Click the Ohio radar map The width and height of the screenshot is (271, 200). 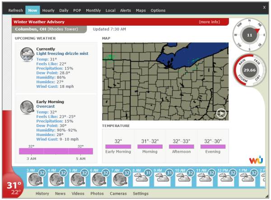(x=165, y=81)
